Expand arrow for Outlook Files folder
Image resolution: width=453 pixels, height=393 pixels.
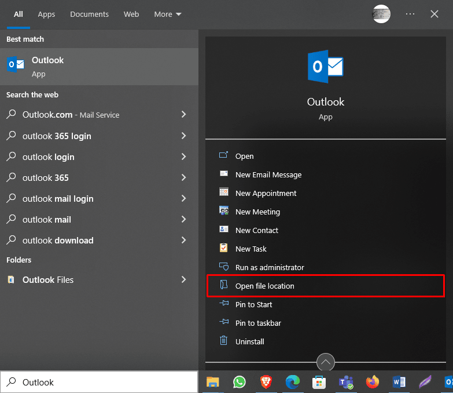pyautogui.click(x=183, y=279)
